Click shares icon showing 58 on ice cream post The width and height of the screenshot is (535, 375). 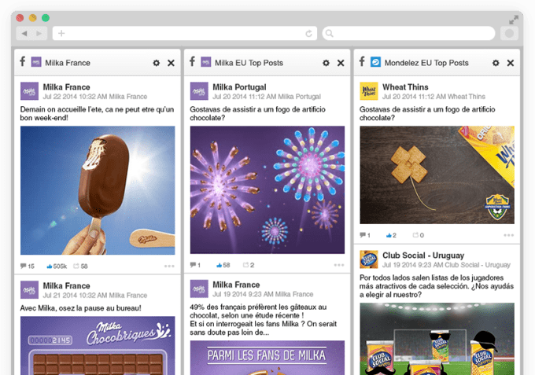[76, 266]
